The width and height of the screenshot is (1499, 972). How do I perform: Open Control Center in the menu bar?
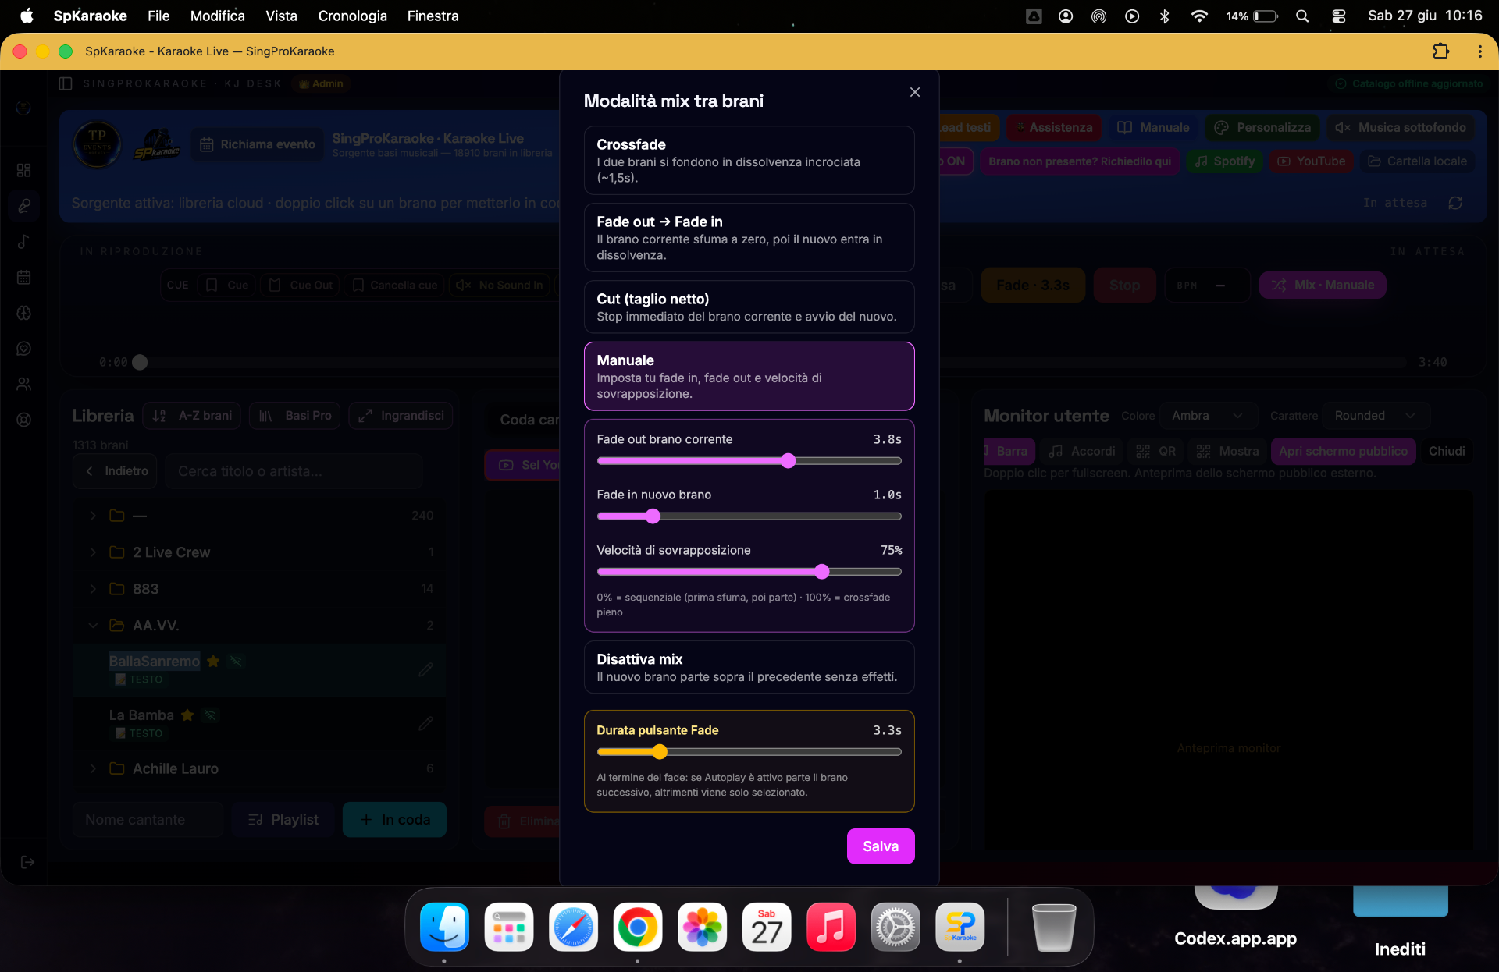1338,16
